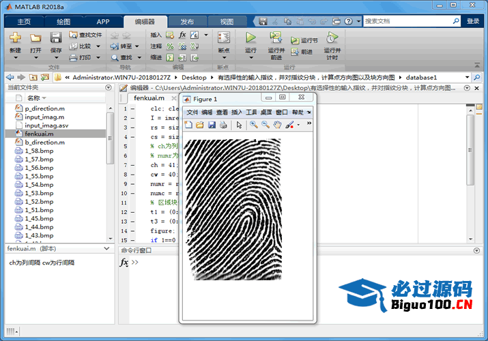Screen dimensions: 488x341
Task: Click the fingerprint image in Figure 1
Action: coord(233,209)
